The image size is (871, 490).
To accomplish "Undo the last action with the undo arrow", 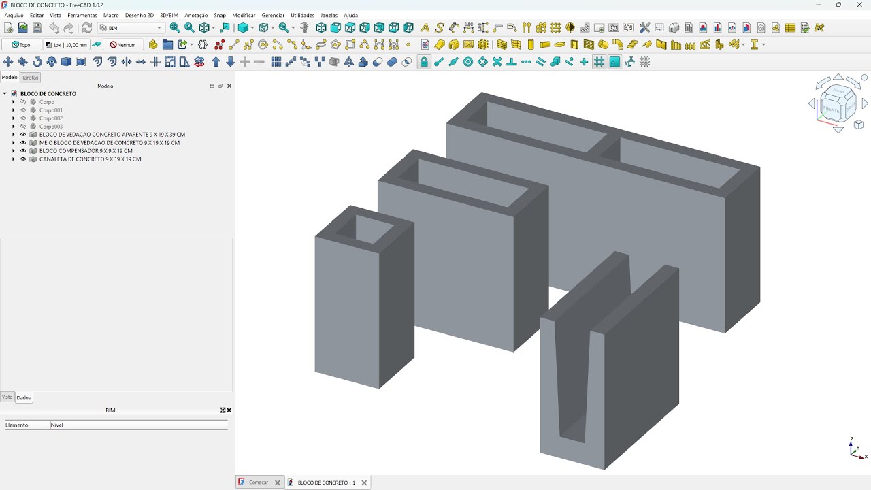I will coord(53,28).
